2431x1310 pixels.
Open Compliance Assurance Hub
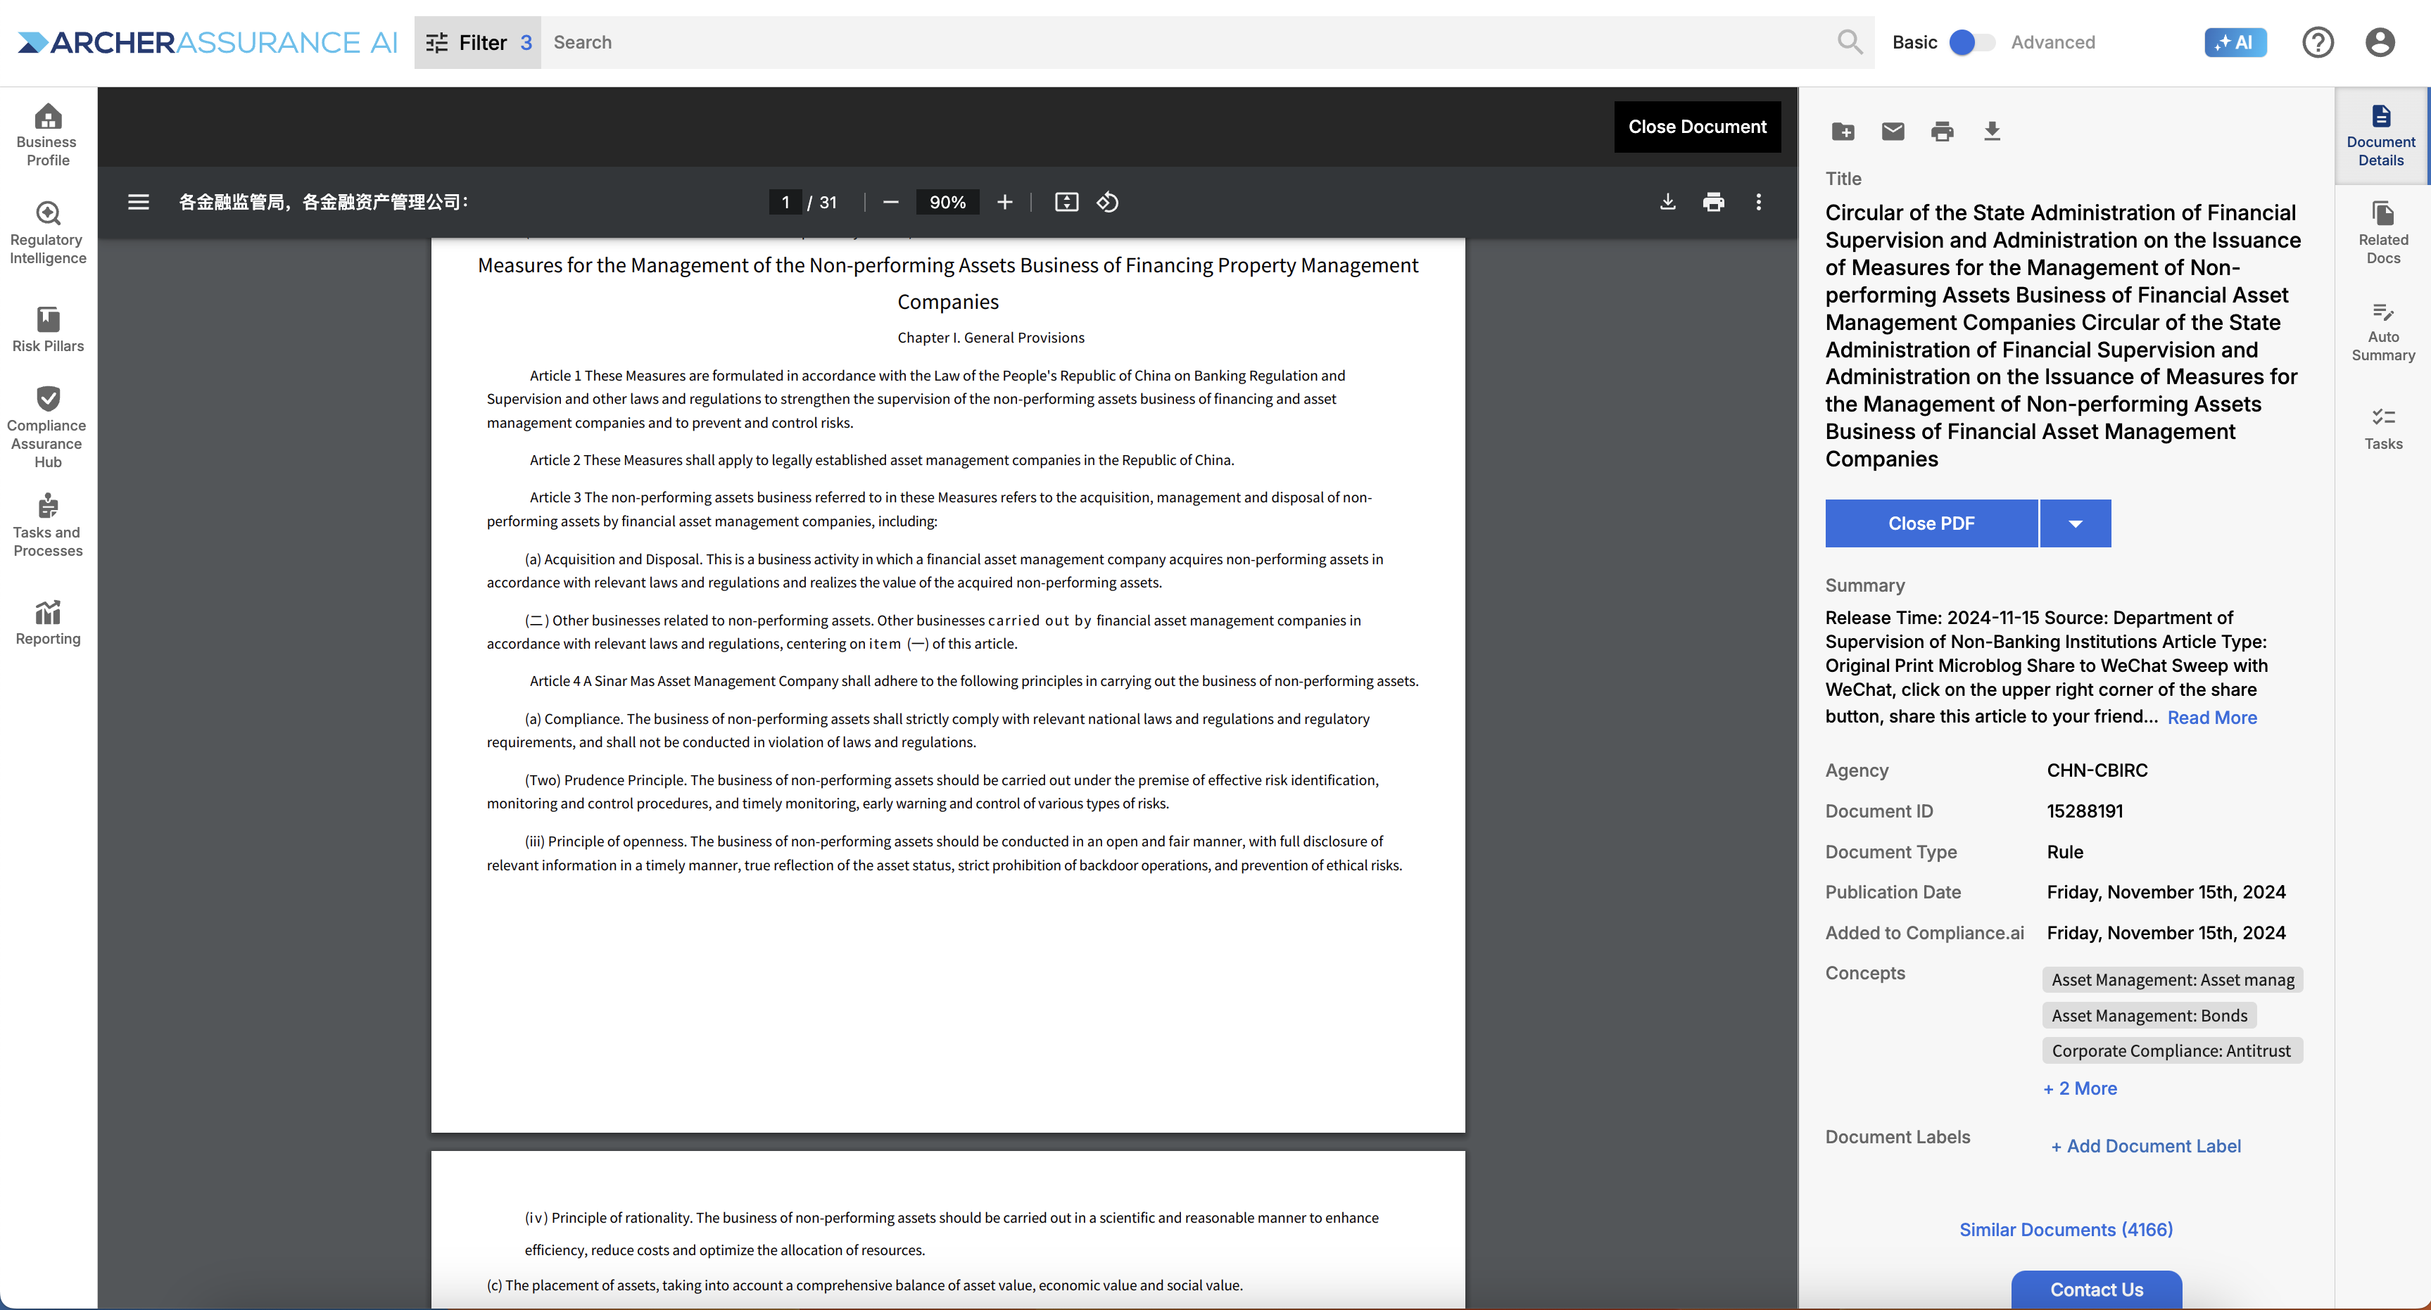coord(47,427)
